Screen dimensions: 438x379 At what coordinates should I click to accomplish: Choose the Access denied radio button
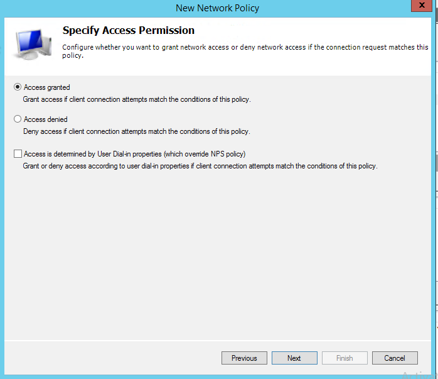coord(18,119)
